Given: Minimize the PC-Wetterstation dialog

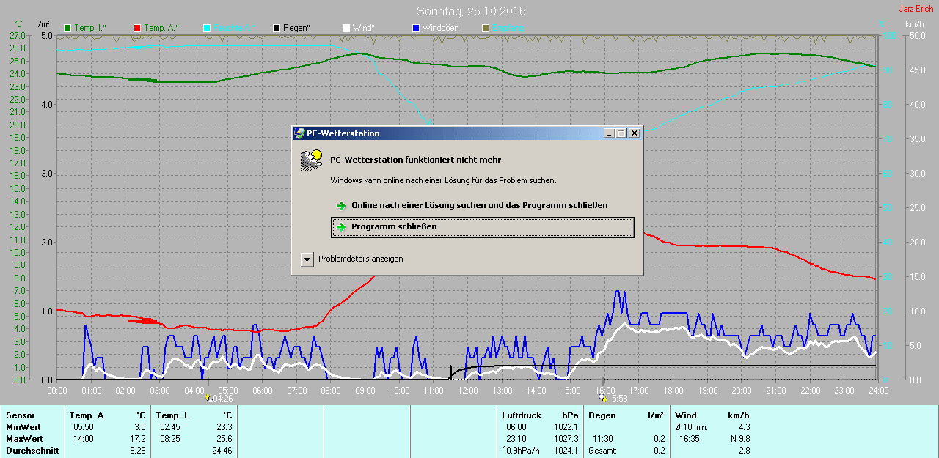Looking at the screenshot, I should tap(608, 133).
